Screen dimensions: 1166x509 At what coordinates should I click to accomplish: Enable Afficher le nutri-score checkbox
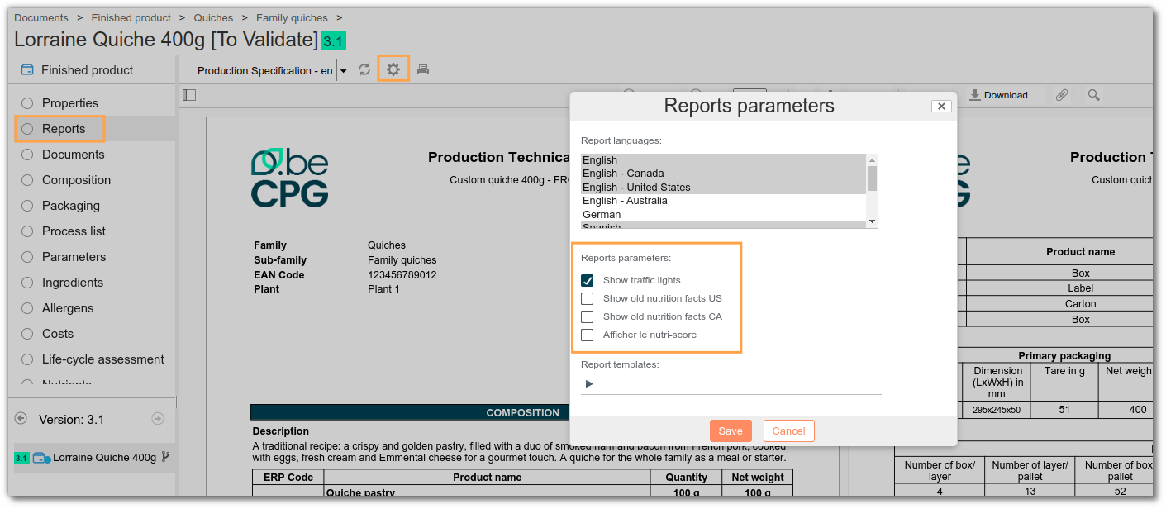(588, 335)
